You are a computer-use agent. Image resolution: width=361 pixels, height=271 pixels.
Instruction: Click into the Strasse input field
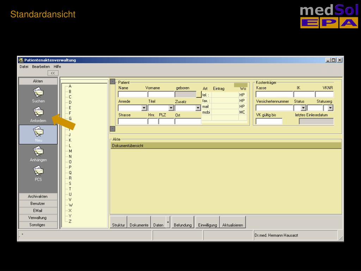133,121
